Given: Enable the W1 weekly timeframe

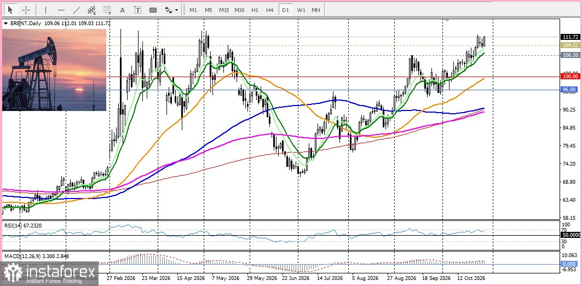Looking at the screenshot, I should pos(301,10).
